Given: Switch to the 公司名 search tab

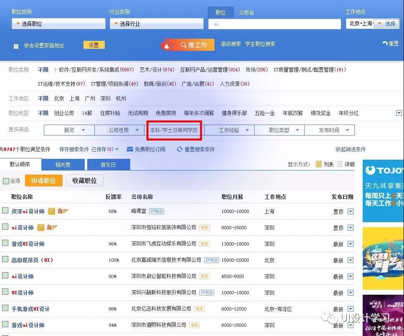Looking at the screenshot, I should click(246, 13).
